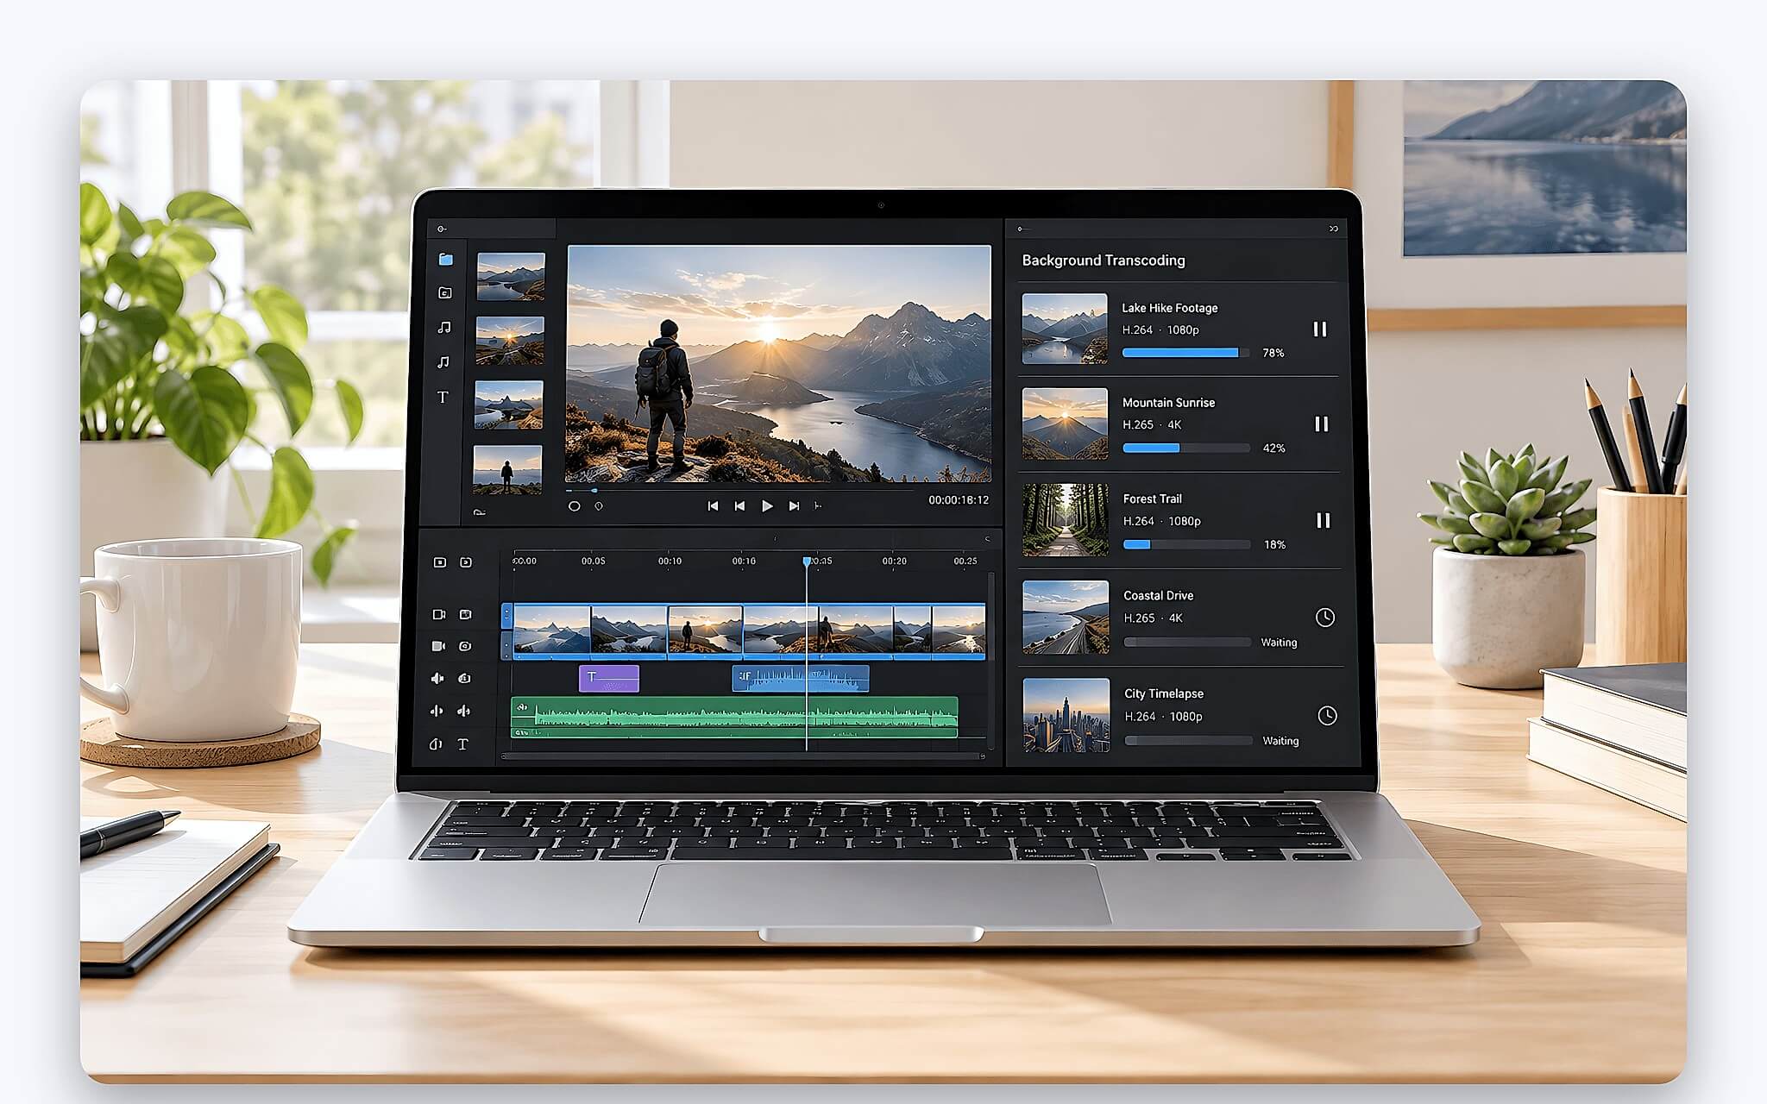
Task: Select the Forest Trail thumbnail in queue
Action: 1066,520
